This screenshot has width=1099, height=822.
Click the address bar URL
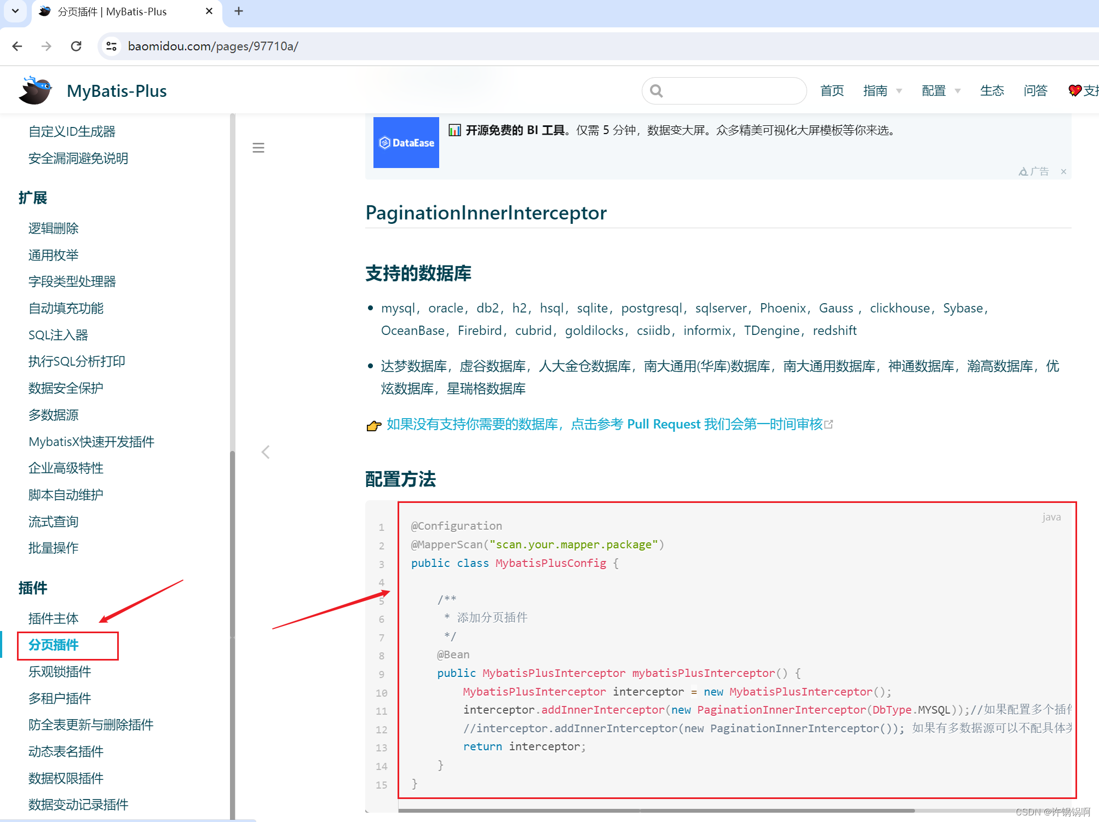click(213, 46)
